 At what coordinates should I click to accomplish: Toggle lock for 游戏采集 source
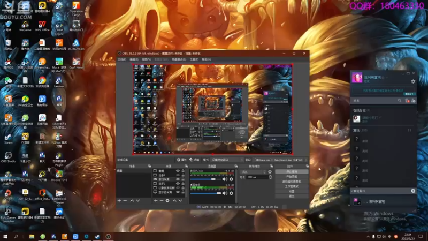(183, 179)
